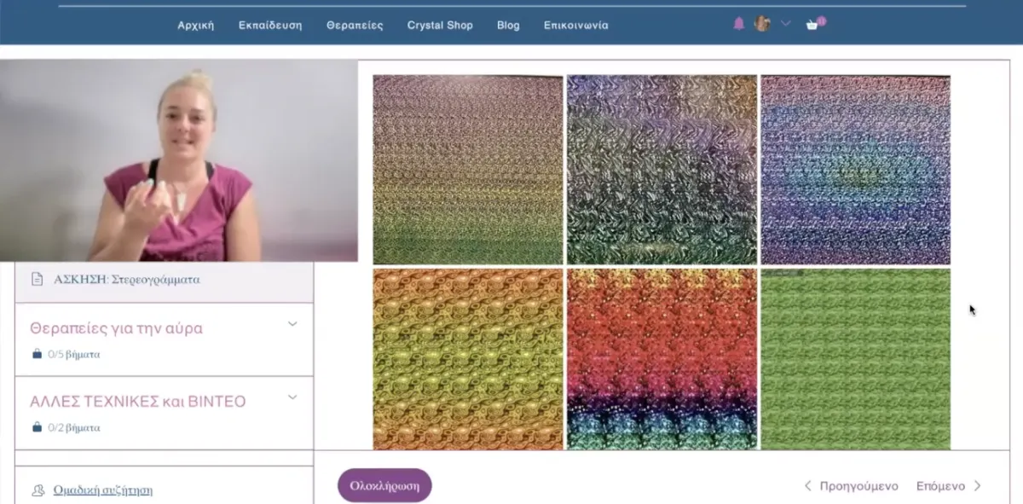Click the group icon beside Ομαδική συζήτηση

coord(38,490)
